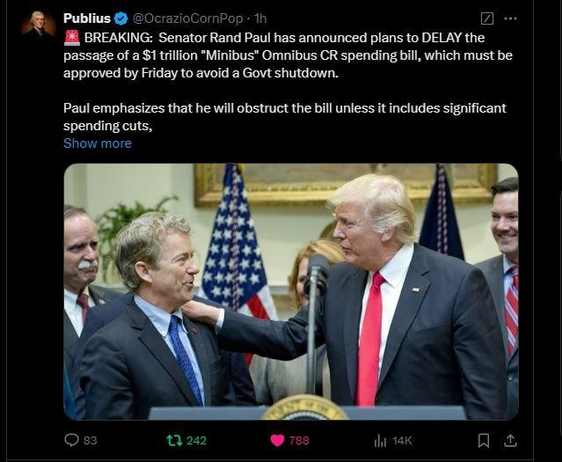Click the share upload arrow icon

coord(510,441)
